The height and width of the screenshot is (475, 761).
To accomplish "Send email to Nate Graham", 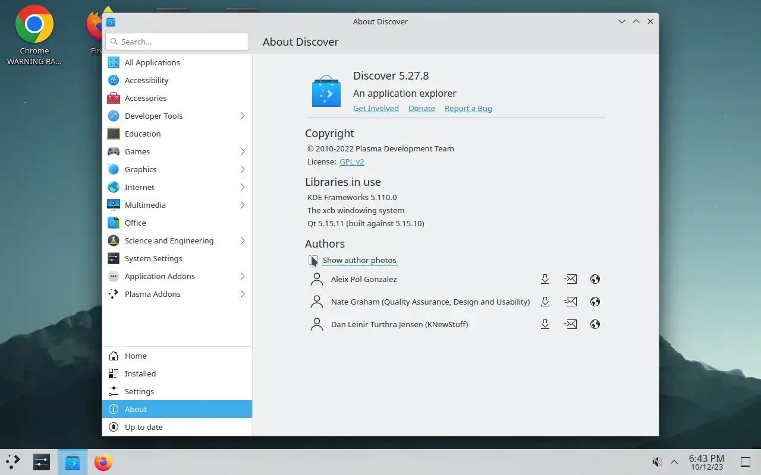I will [570, 302].
